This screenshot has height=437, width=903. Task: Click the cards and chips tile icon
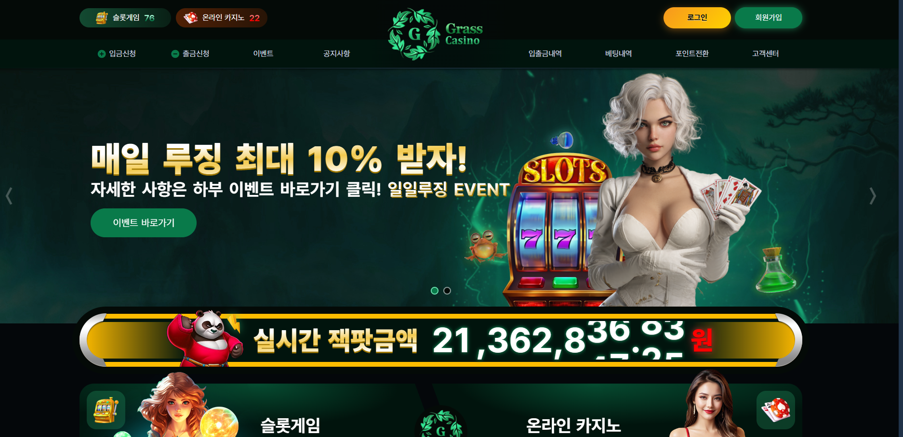tap(775, 410)
